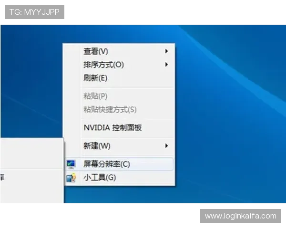Open 屏幕分辨率(C) settings entry

[x=106, y=164]
